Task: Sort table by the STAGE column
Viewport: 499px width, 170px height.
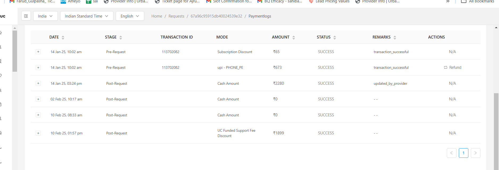Action: point(121,37)
